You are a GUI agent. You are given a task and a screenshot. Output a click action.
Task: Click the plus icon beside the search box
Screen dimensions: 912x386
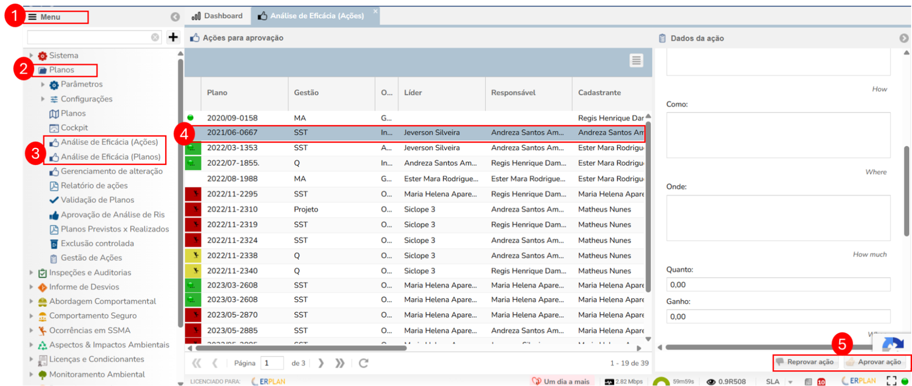click(x=173, y=37)
